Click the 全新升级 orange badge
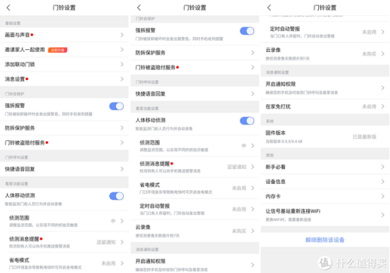 pyautogui.click(x=58, y=50)
